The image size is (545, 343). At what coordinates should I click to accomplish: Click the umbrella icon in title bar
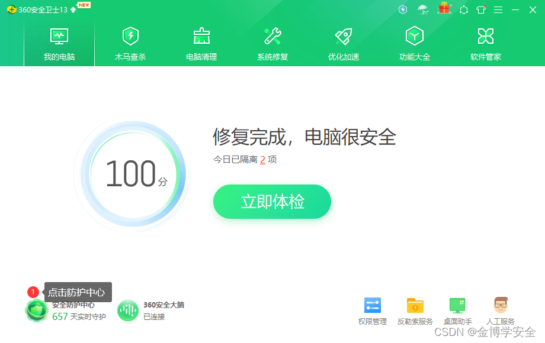pos(422,9)
